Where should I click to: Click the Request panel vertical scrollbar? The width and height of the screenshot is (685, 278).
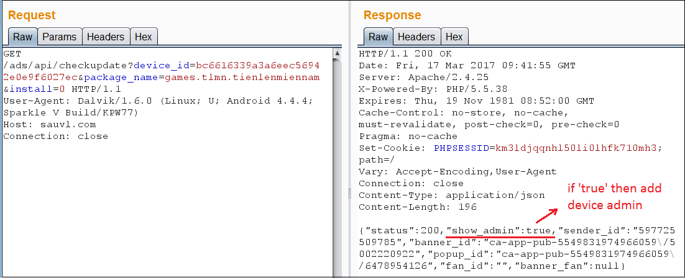[x=336, y=161]
